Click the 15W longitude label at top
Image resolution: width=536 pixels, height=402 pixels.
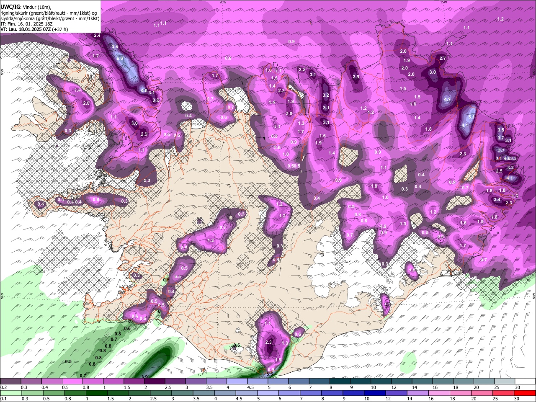click(x=443, y=2)
